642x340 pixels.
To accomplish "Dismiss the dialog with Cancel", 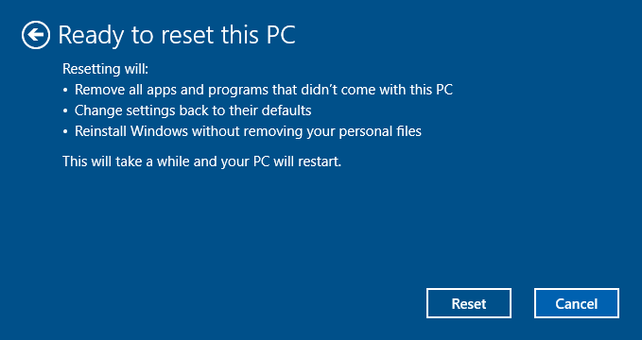I will point(577,303).
